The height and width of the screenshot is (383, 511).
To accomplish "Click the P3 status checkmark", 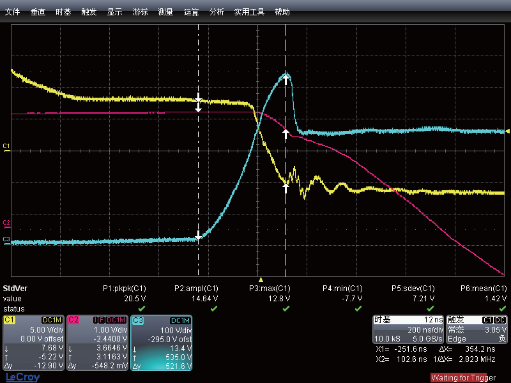I will click(x=286, y=308).
